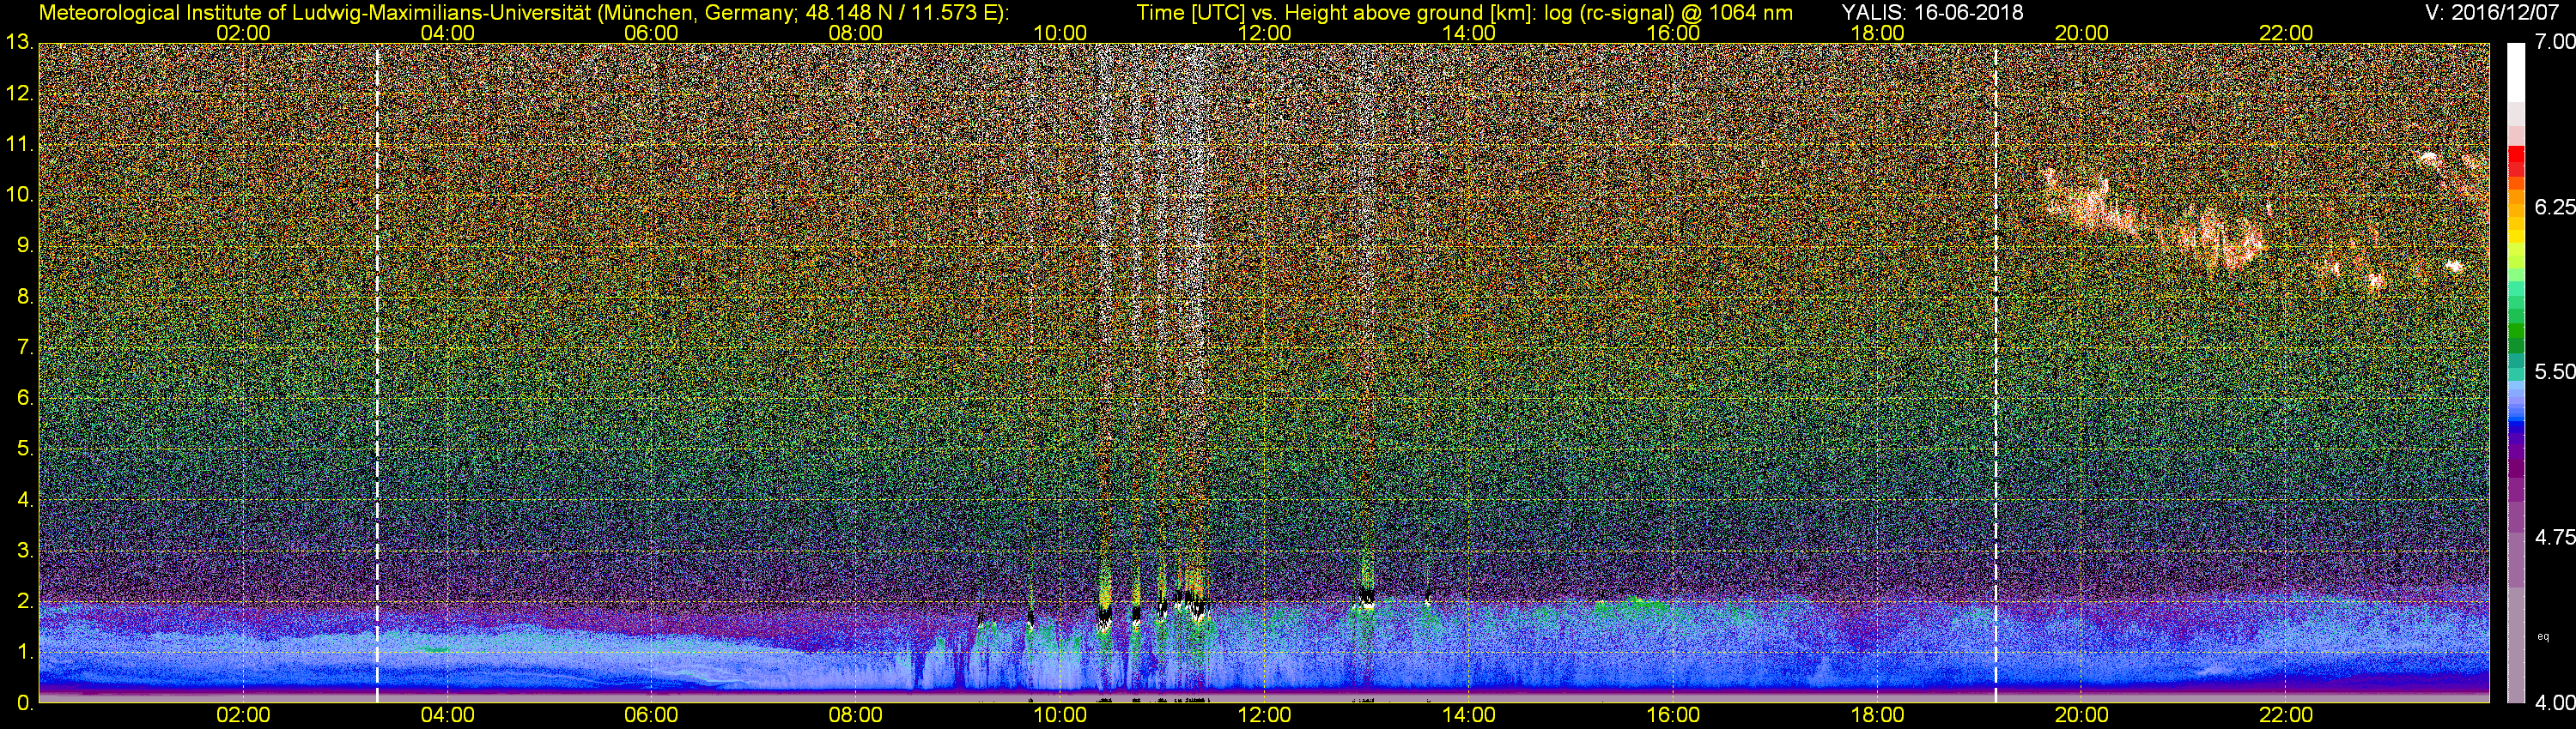Click the '10.' height axis label

(19, 195)
